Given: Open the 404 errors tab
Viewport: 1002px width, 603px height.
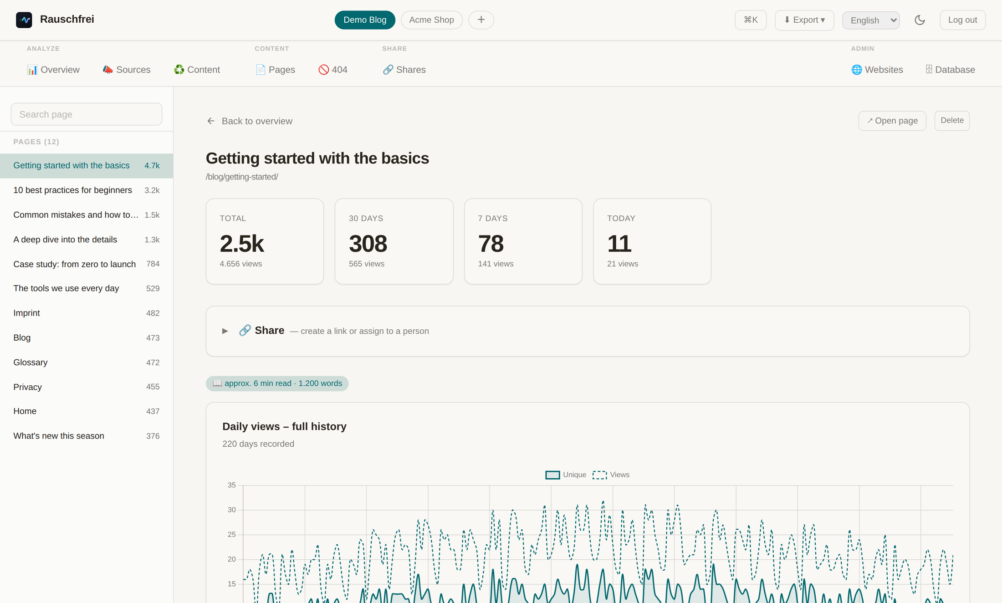Looking at the screenshot, I should 333,70.
